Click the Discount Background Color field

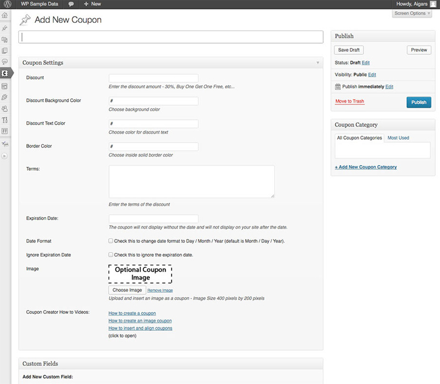click(x=153, y=101)
